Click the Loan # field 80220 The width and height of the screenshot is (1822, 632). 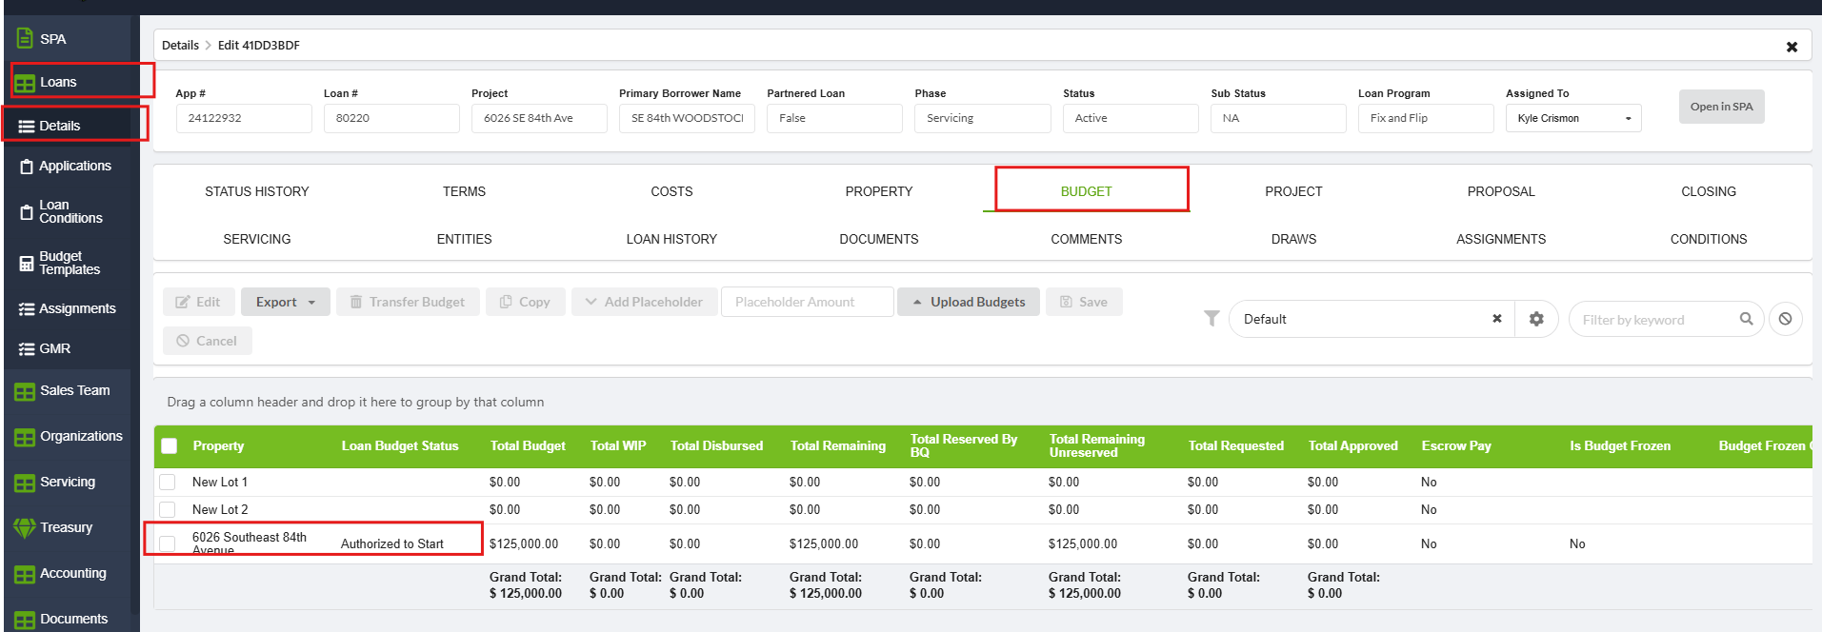(x=391, y=118)
